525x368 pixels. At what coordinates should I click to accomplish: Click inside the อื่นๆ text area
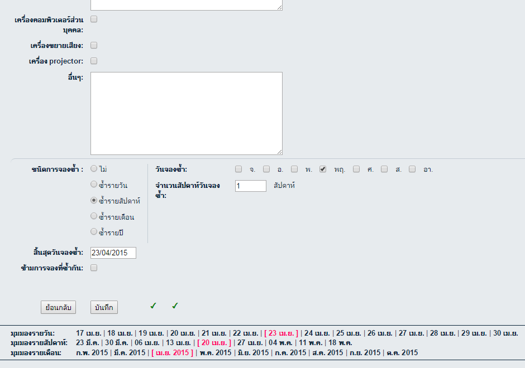point(186,113)
